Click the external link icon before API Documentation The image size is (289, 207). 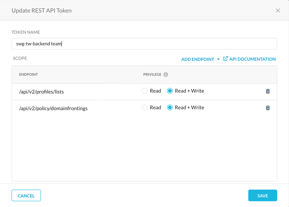(x=225, y=59)
